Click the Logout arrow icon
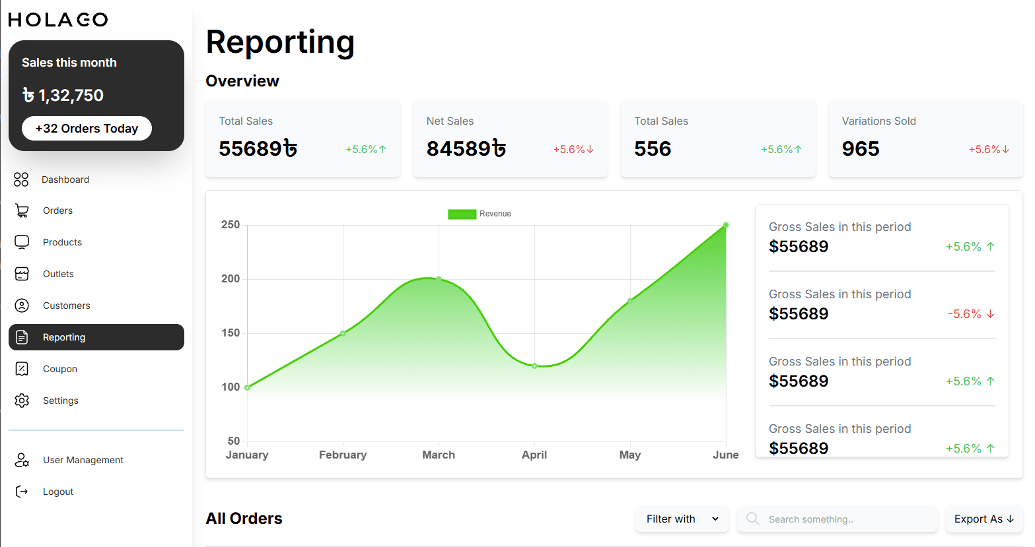The width and height of the screenshot is (1035, 547). (x=22, y=492)
